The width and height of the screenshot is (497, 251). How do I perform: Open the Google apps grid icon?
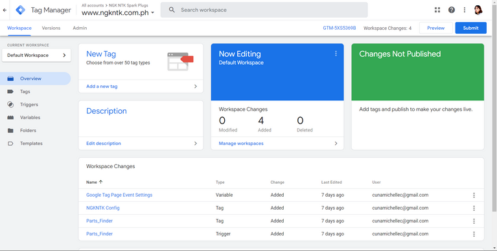437,10
